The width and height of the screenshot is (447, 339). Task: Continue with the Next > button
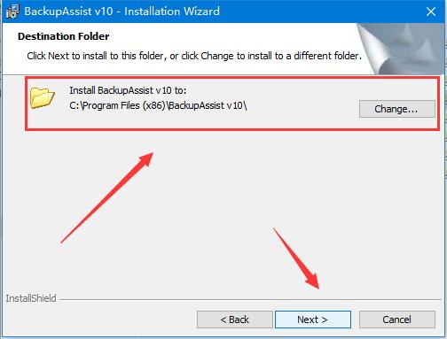click(313, 320)
